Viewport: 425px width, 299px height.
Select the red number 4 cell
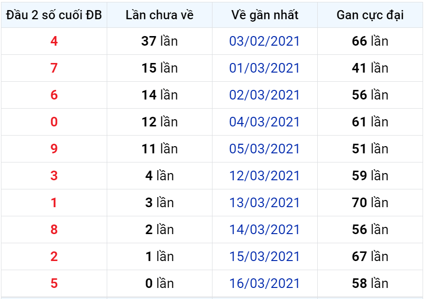[x=54, y=41]
